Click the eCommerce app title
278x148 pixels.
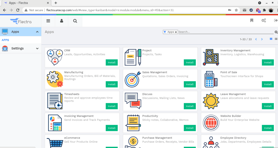(72, 138)
